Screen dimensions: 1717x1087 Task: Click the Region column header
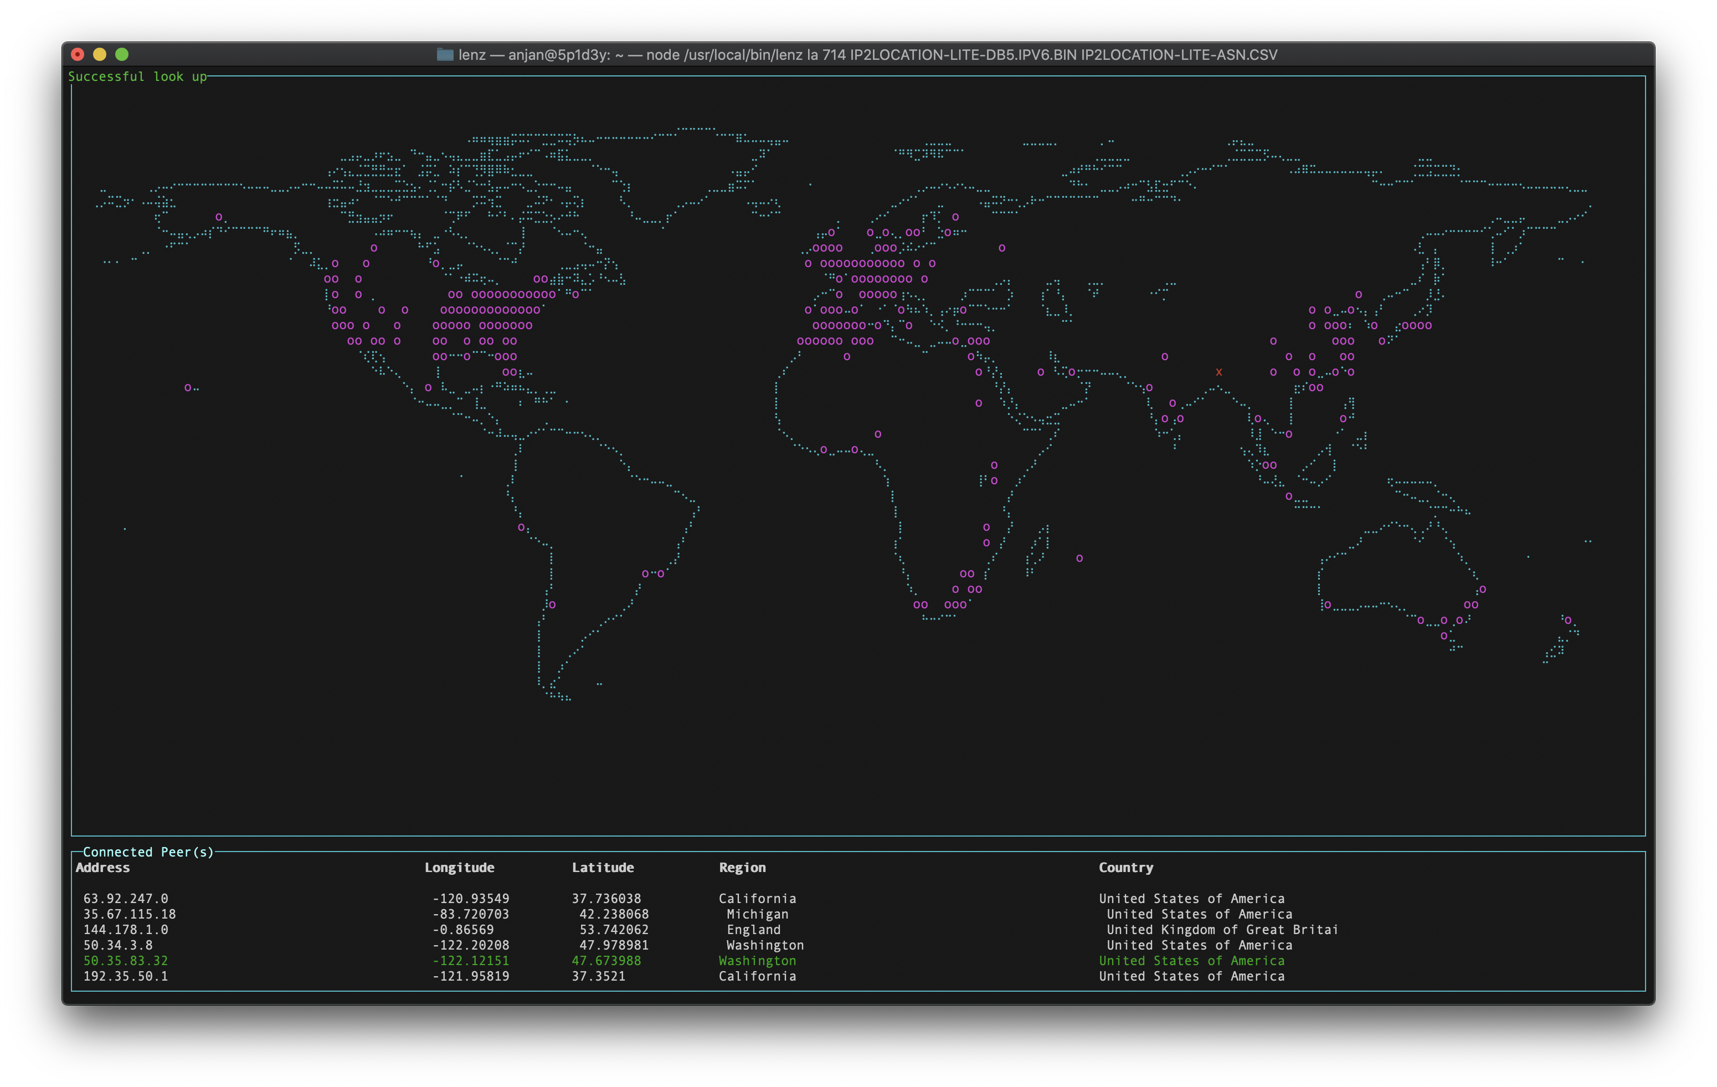(x=742, y=868)
